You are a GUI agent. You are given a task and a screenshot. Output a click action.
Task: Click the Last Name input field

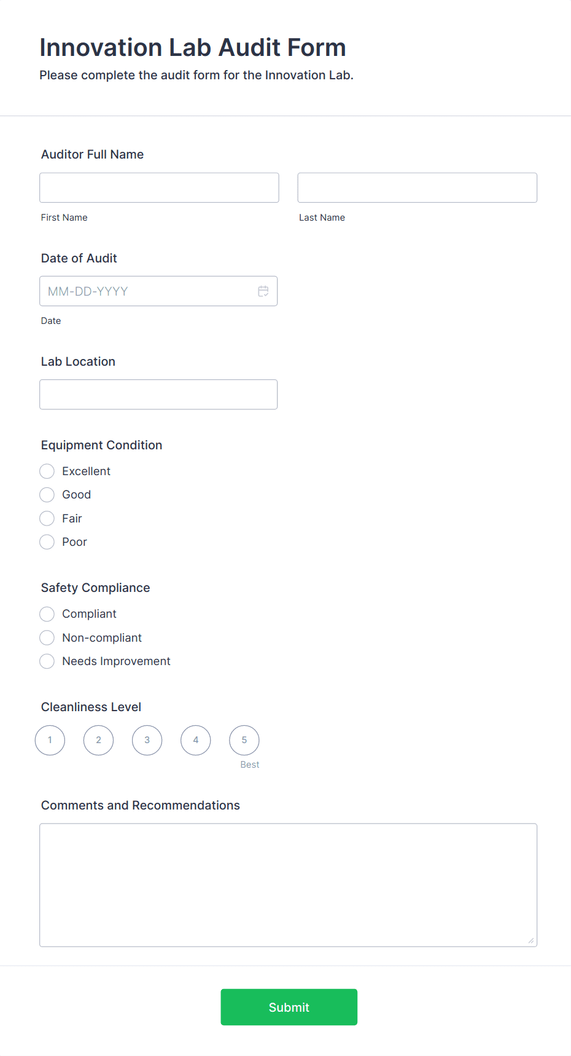pyautogui.click(x=417, y=187)
